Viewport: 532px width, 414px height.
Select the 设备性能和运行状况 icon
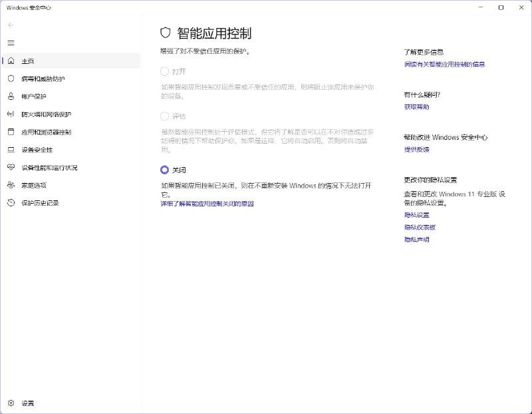tap(11, 168)
